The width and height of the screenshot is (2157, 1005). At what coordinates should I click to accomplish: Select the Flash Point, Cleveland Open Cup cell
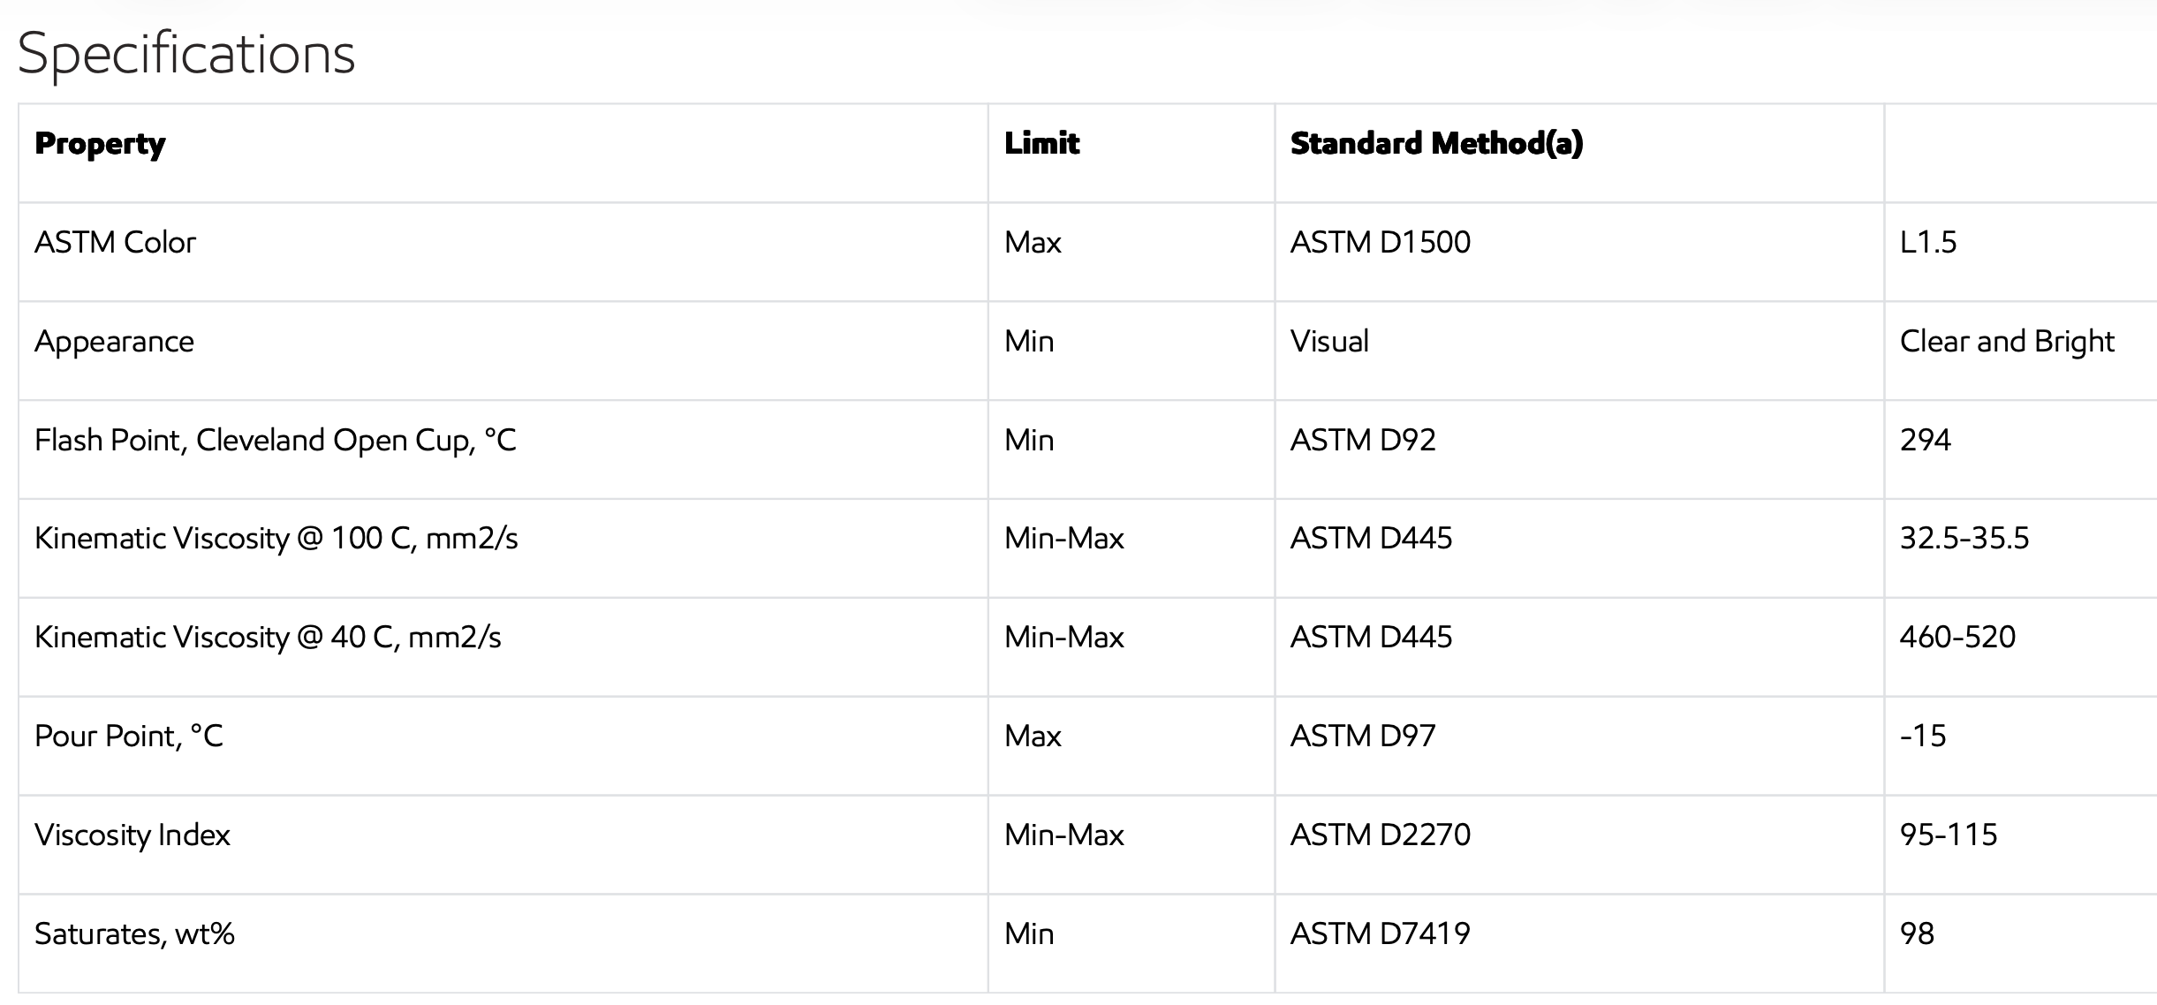click(x=275, y=441)
